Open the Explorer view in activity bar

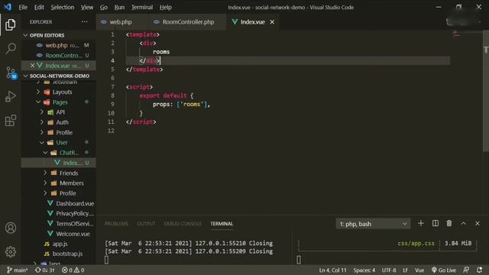click(10, 24)
